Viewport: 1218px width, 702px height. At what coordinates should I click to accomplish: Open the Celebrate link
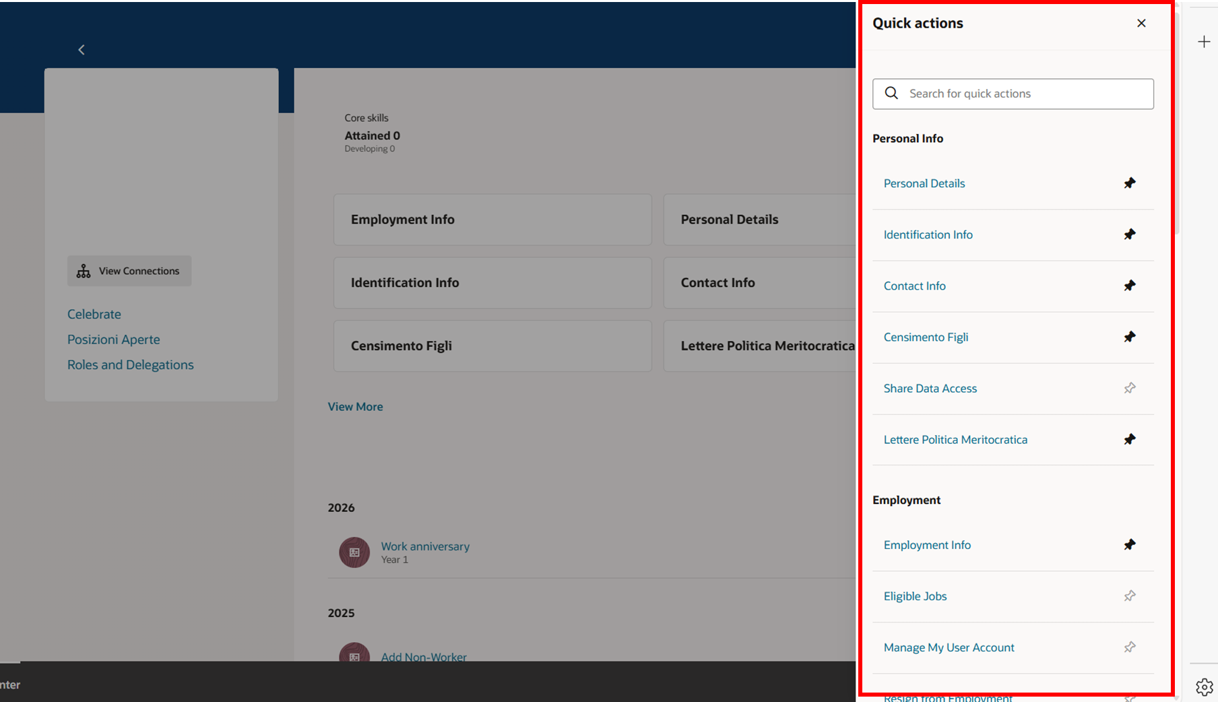[x=94, y=314]
